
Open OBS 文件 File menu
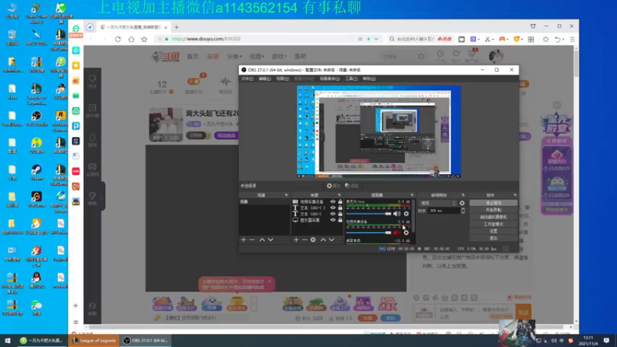coord(247,79)
